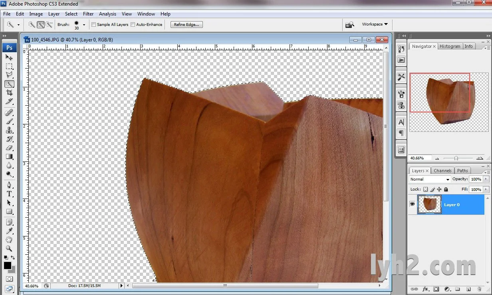
Task: Hide Layer 0 with eye icon
Action: tap(413, 205)
